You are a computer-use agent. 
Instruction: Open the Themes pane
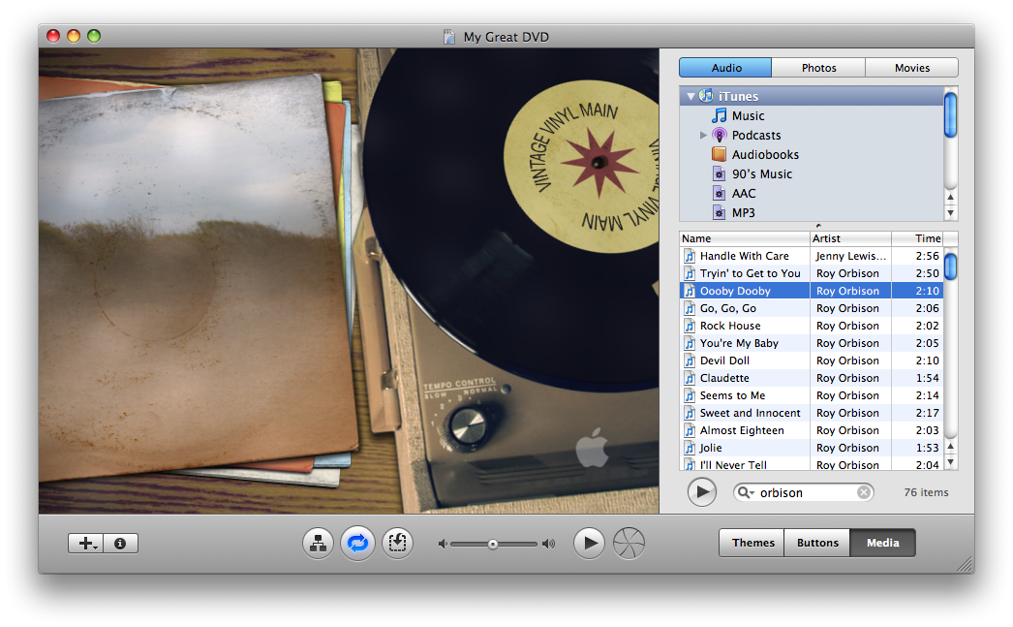752,543
